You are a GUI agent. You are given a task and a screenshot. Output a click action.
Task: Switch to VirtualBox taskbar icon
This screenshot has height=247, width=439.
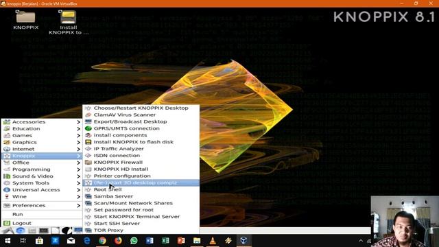(x=244, y=241)
